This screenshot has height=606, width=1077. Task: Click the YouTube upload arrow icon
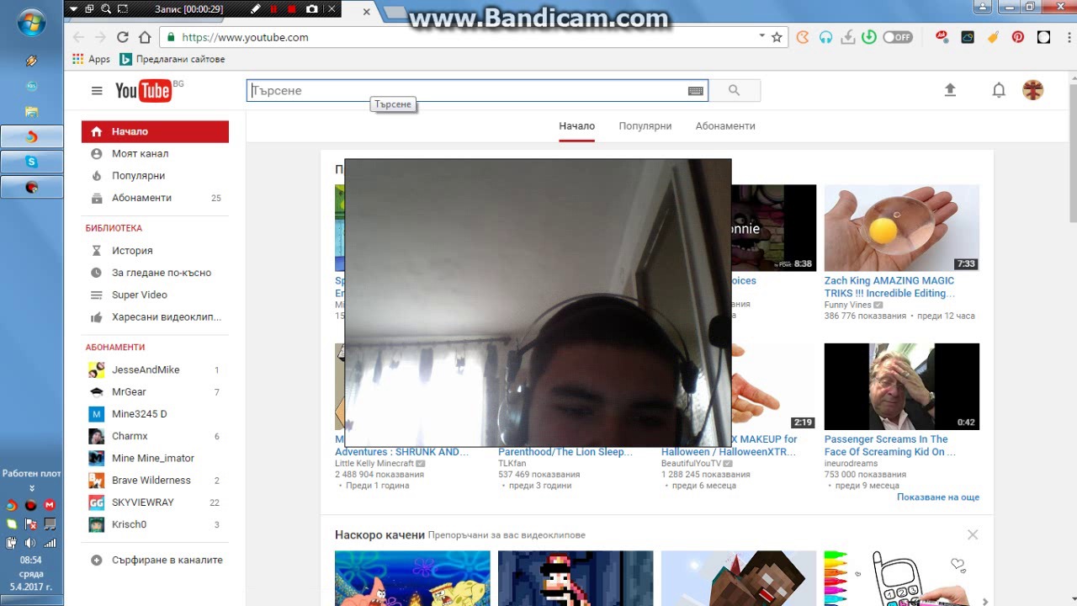[950, 90]
